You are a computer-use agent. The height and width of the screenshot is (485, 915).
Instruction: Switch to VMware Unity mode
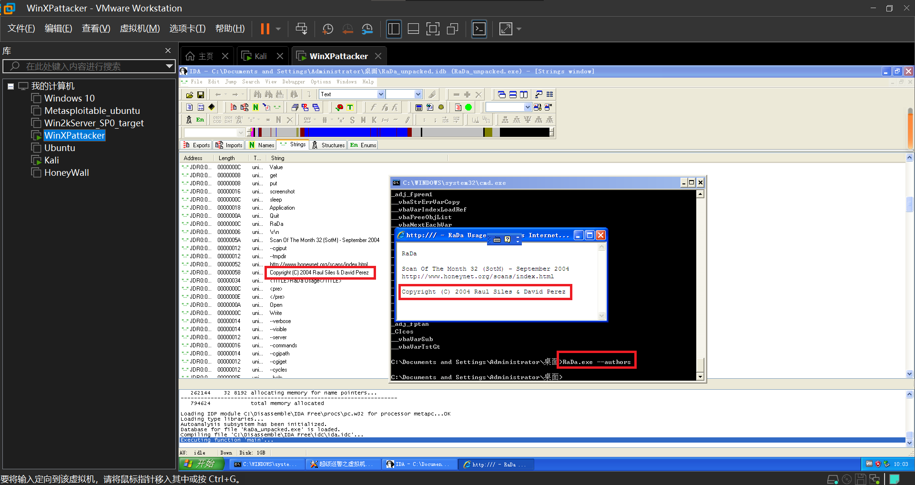click(x=452, y=29)
